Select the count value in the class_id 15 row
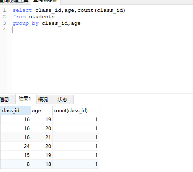Image resolution: width=193 pixels, height=172 pixels. (76, 155)
